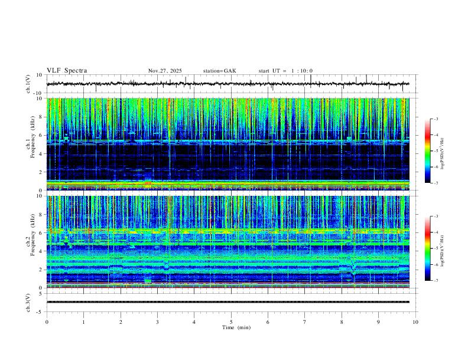The image size is (468, 361).
Task: Click the "VLF Spectra" plot title
Action: (67, 71)
